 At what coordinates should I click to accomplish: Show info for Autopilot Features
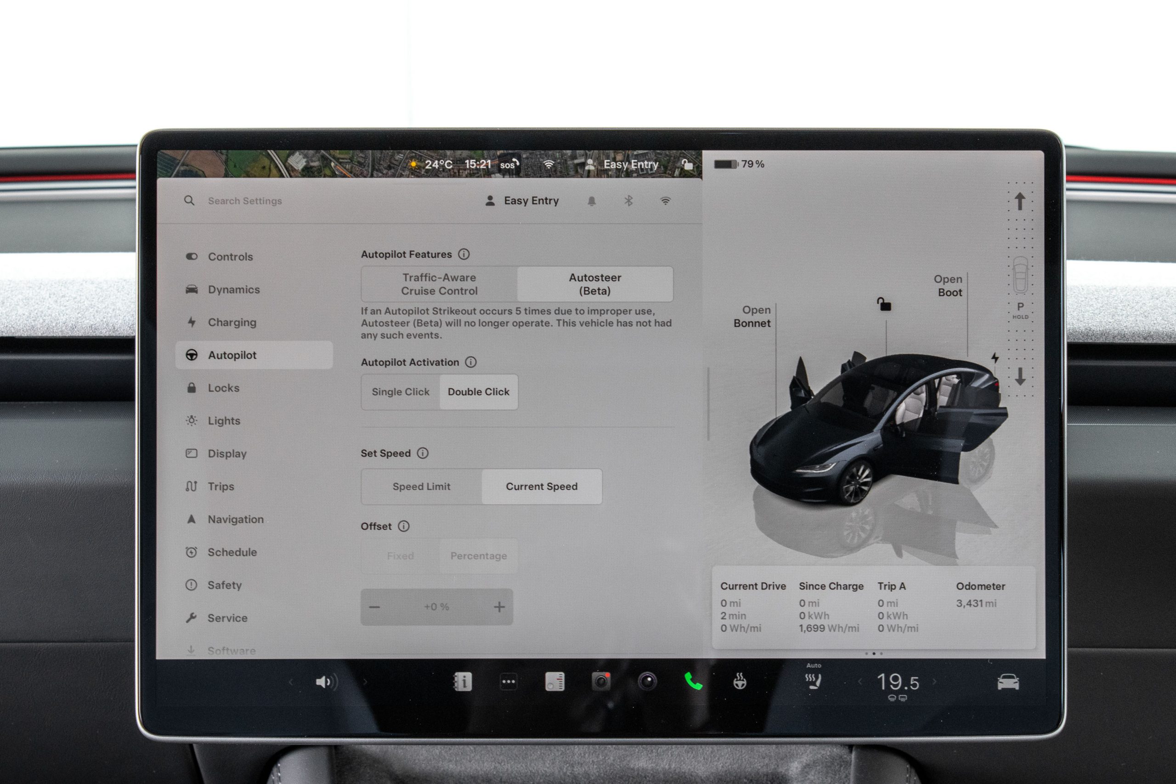(x=464, y=254)
